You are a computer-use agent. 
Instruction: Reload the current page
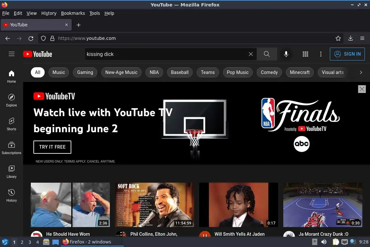[31, 38]
